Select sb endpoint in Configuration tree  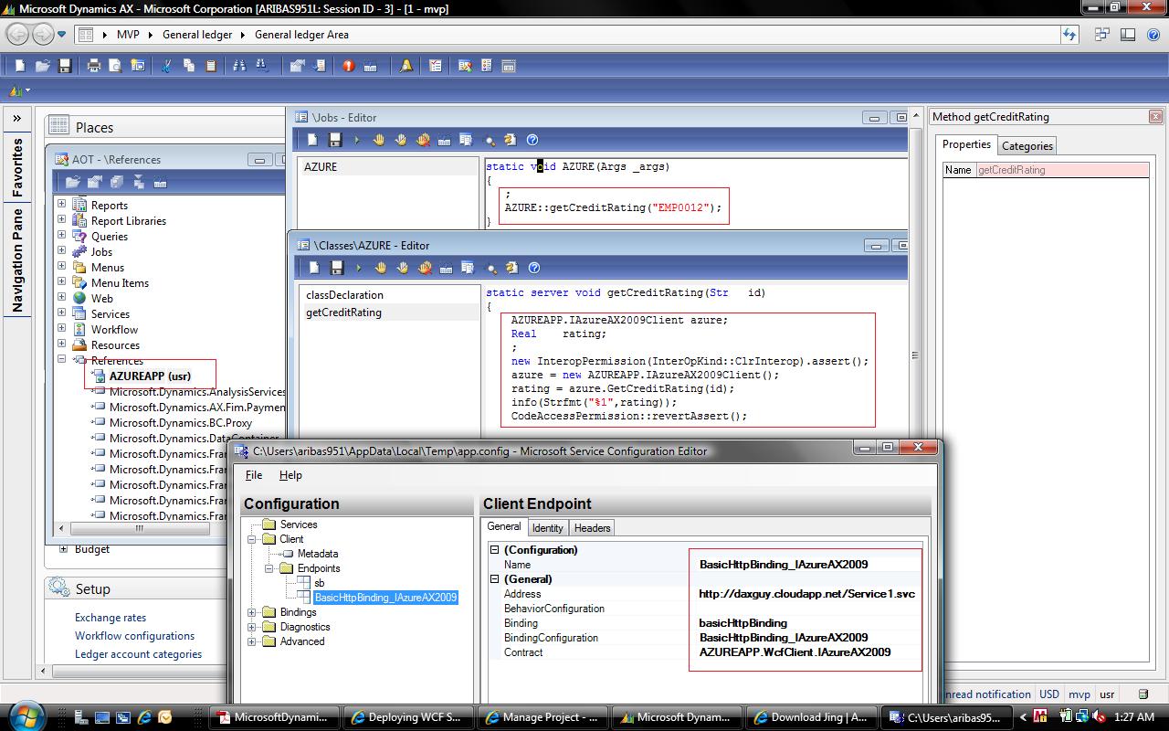(x=319, y=583)
